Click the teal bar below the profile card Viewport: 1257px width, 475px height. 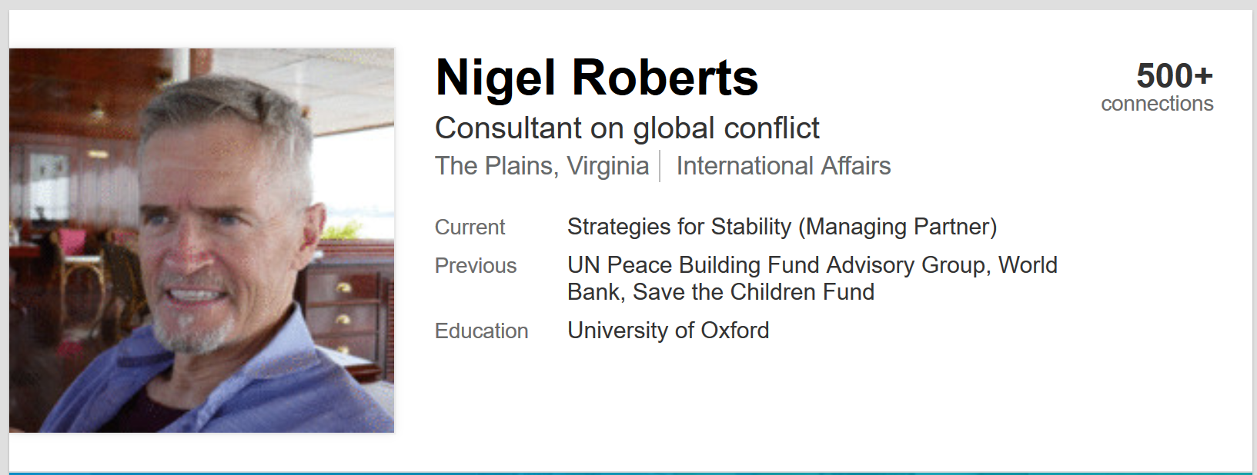631,473
